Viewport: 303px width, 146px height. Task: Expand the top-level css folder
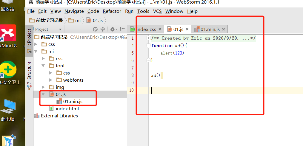pos(36,44)
